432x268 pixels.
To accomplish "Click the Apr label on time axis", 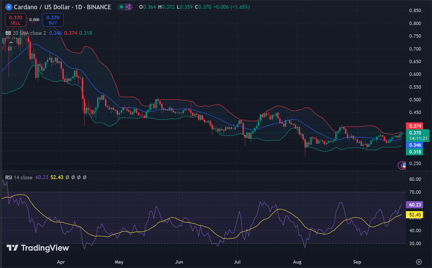I will (61, 262).
